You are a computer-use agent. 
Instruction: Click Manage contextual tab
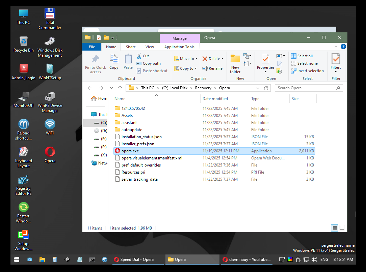[180, 38]
